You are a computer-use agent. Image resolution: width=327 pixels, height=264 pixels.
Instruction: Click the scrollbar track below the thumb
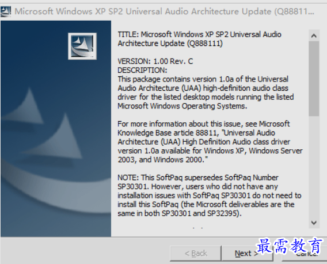(x=314, y=166)
